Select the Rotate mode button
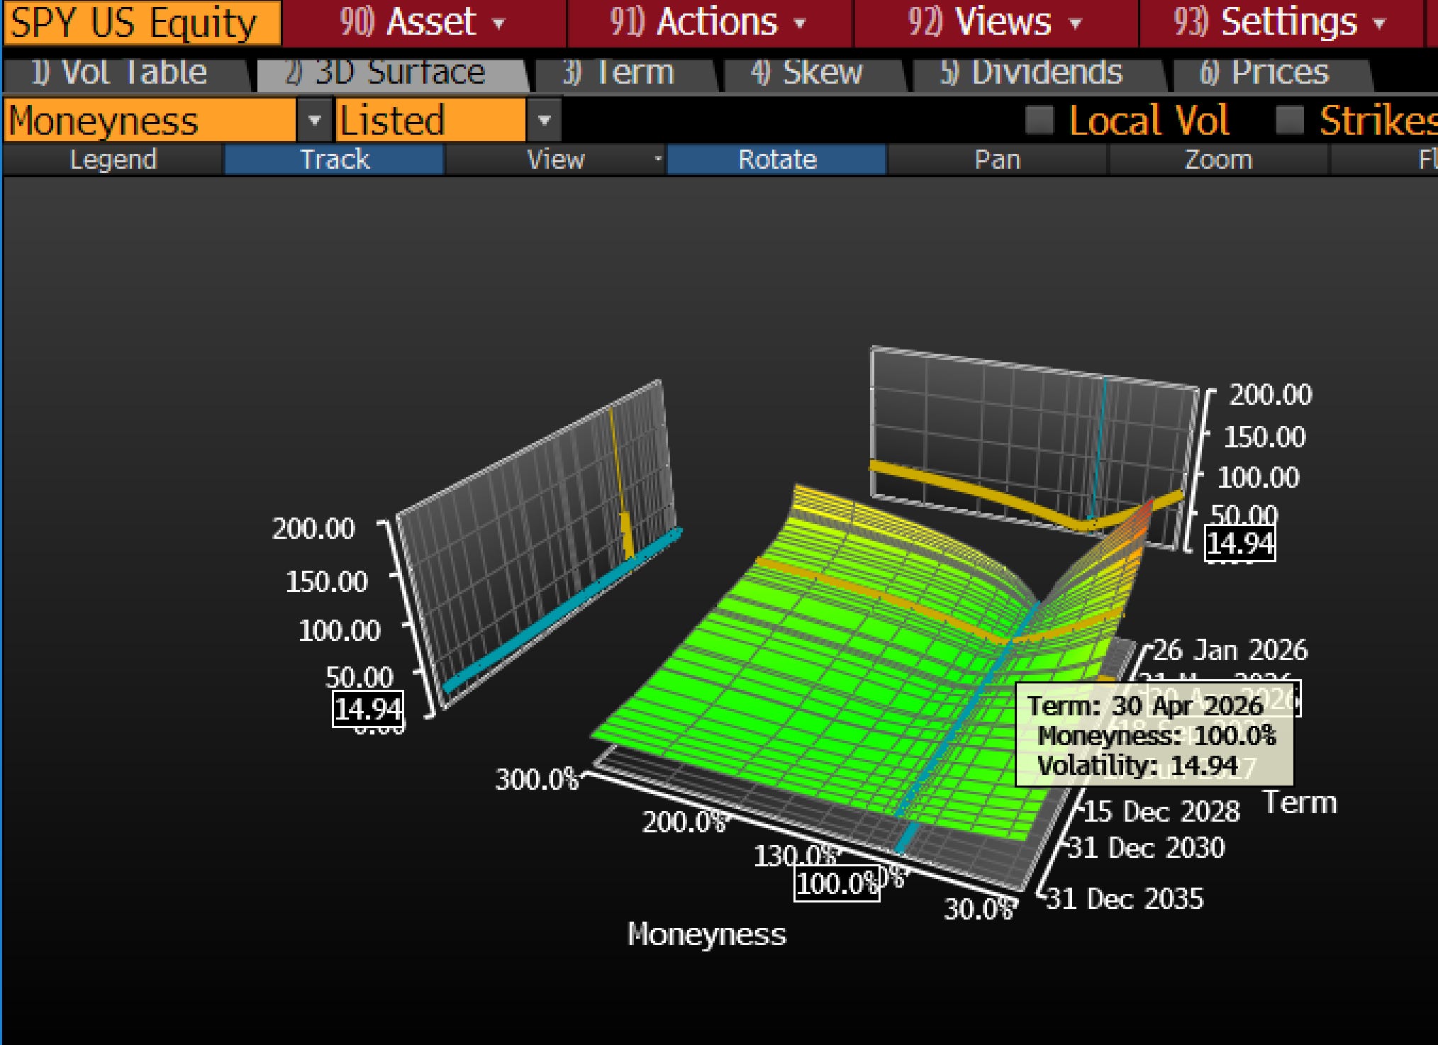Image resolution: width=1438 pixels, height=1045 pixels. coord(777,160)
